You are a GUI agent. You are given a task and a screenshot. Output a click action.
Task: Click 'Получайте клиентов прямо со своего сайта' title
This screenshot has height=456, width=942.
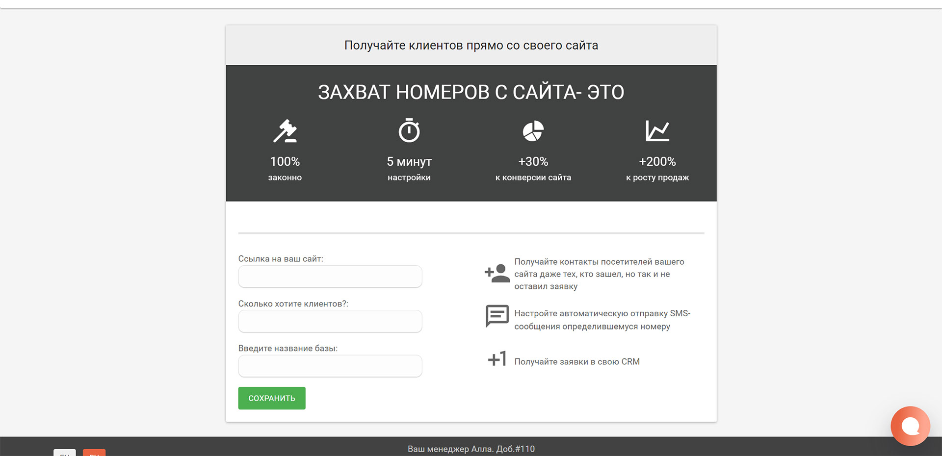coord(471,46)
